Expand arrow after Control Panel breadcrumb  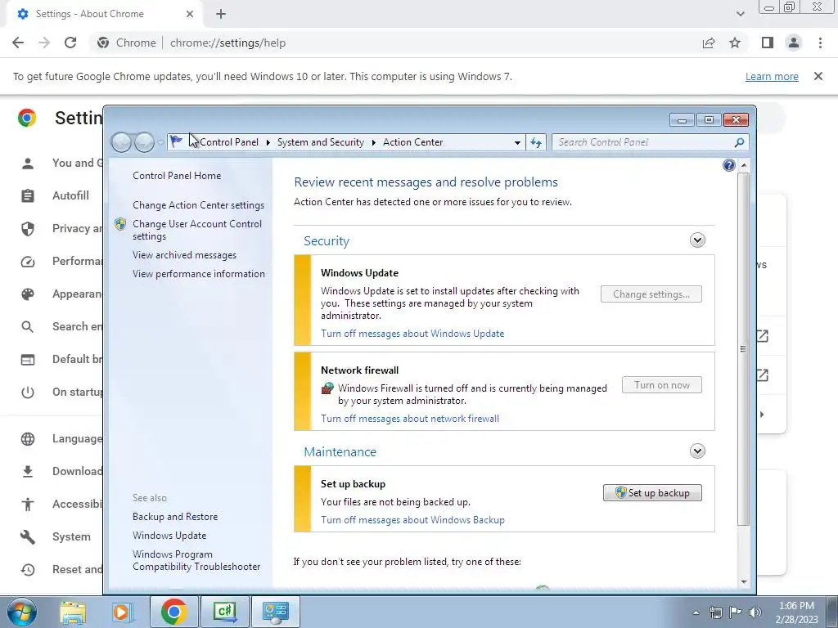pos(268,142)
